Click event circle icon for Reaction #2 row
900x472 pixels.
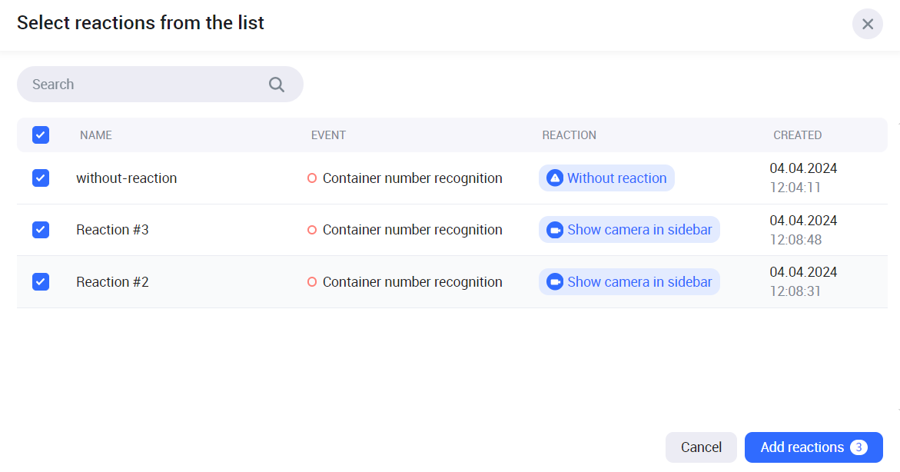[x=312, y=282]
